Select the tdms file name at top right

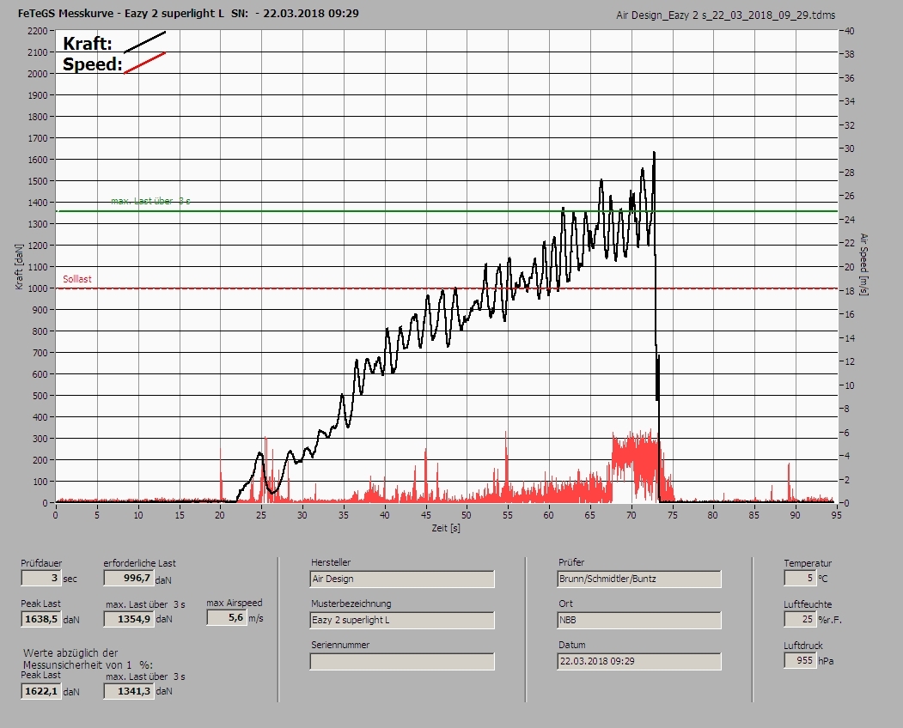726,15
